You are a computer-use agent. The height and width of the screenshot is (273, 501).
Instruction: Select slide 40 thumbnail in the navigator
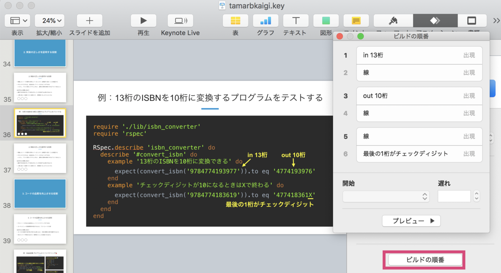[40, 261]
